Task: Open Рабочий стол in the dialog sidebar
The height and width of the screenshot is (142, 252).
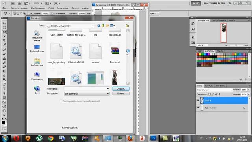Action: coord(37,49)
